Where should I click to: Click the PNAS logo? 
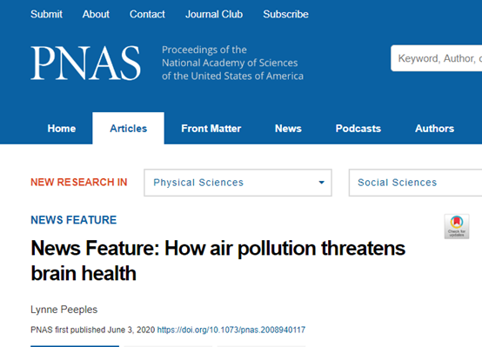click(x=86, y=63)
